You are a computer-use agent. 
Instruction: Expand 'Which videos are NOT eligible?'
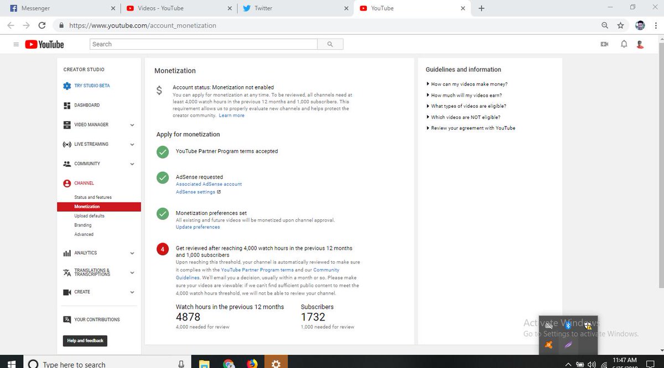tap(463, 117)
